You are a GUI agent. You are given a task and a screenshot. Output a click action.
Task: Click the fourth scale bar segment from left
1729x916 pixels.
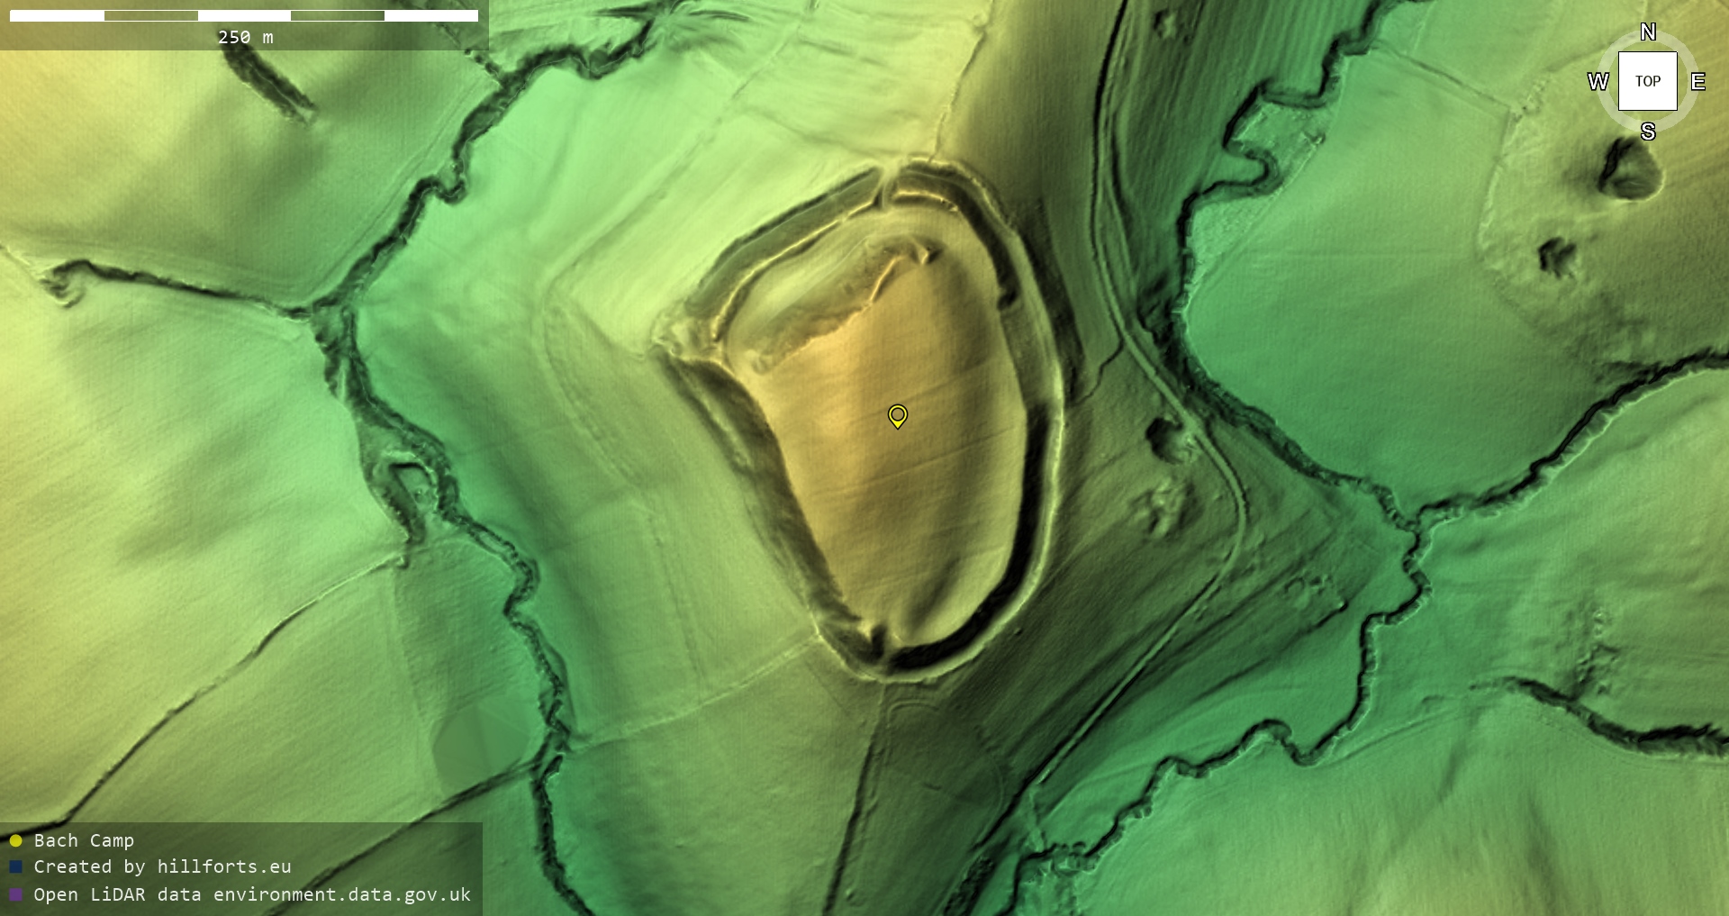coord(338,16)
